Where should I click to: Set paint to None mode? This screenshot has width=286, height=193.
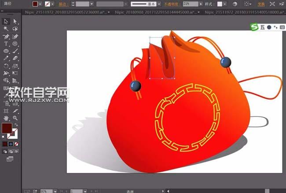coord(16,144)
